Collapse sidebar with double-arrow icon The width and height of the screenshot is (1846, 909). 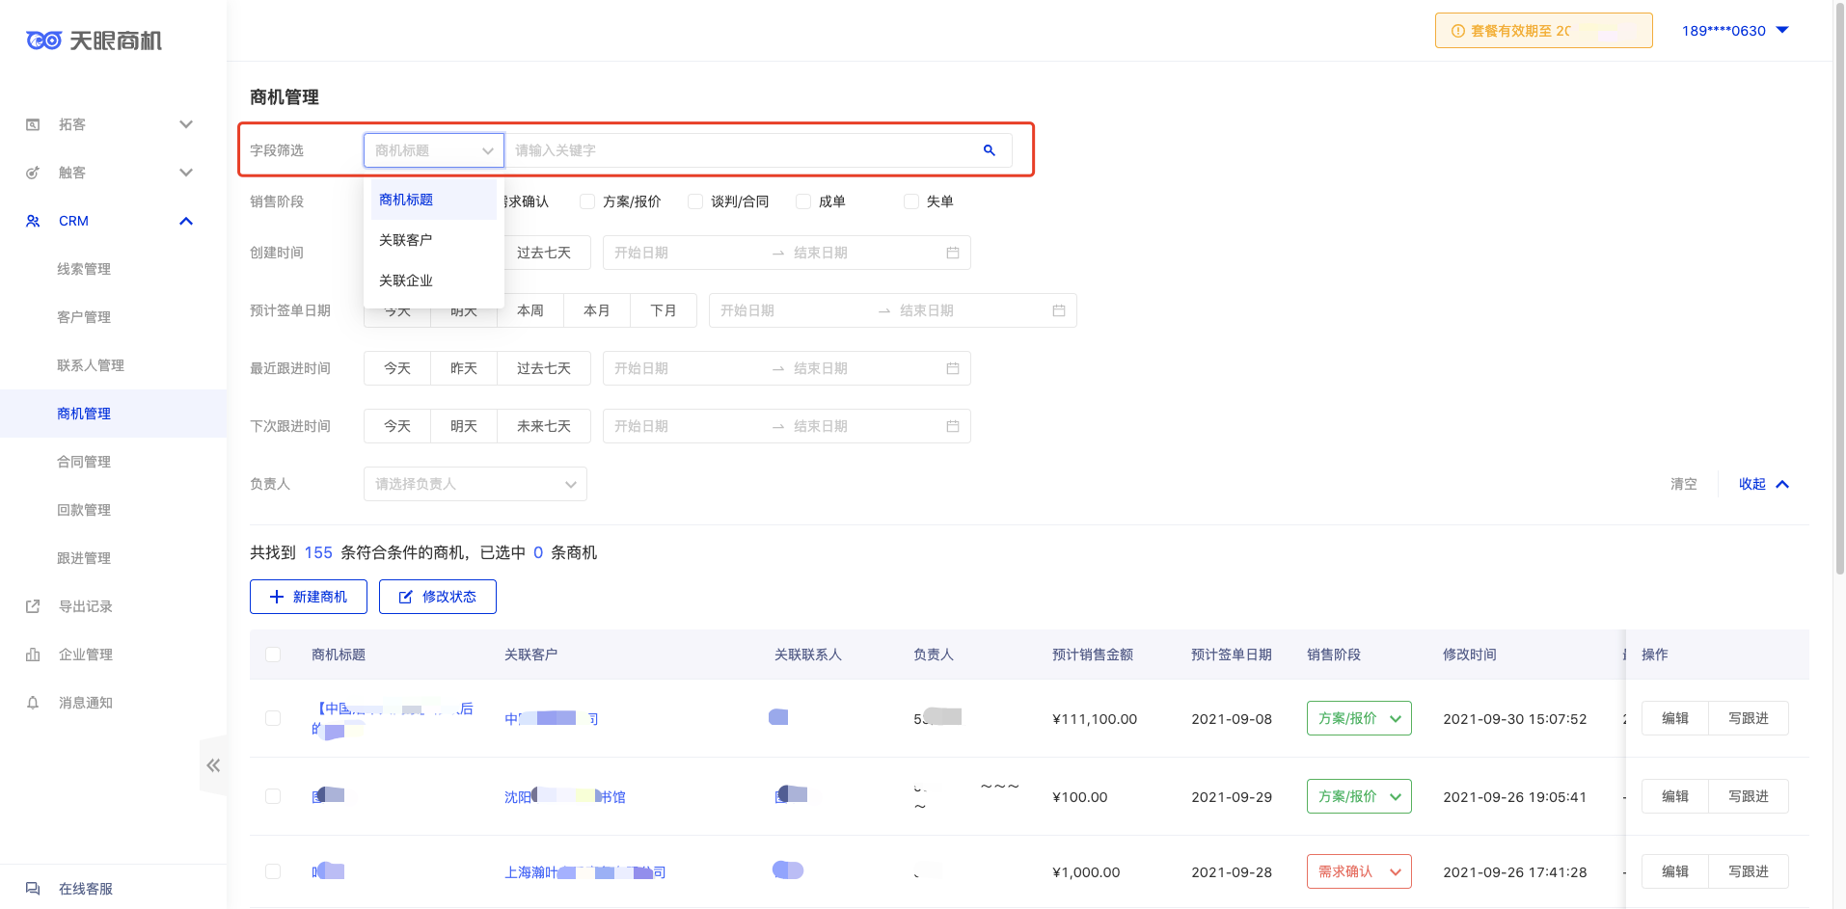tap(213, 765)
